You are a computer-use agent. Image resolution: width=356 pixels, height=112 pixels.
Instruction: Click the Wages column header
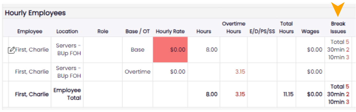310,32
